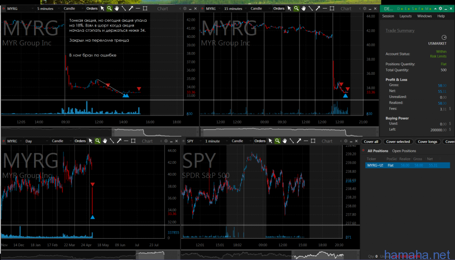Select the pointer tool in the 15 minutes chart
Screen dimensions: 455x260
click(x=289, y=9)
